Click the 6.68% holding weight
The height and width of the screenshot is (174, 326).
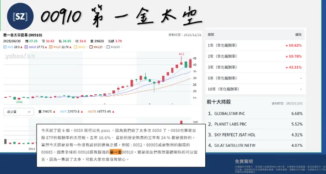(297, 114)
